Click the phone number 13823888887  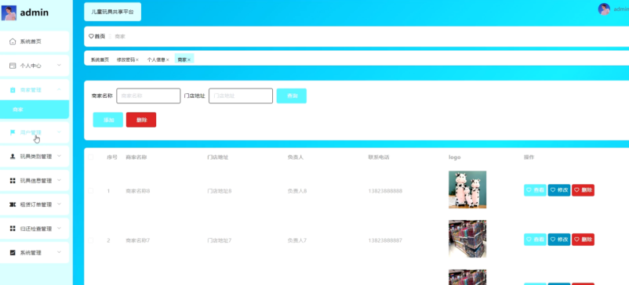coord(385,240)
